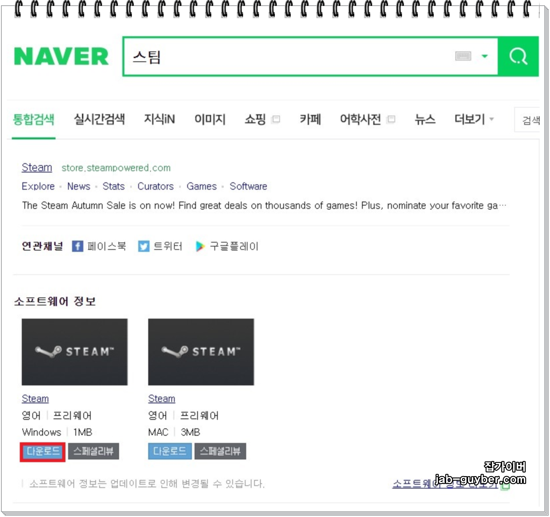Switch to the 이미지 tab
The image size is (550, 517).
210,119
